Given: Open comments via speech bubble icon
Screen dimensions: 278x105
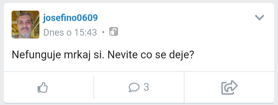Looking at the screenshot, I should pyautogui.click(x=134, y=88).
